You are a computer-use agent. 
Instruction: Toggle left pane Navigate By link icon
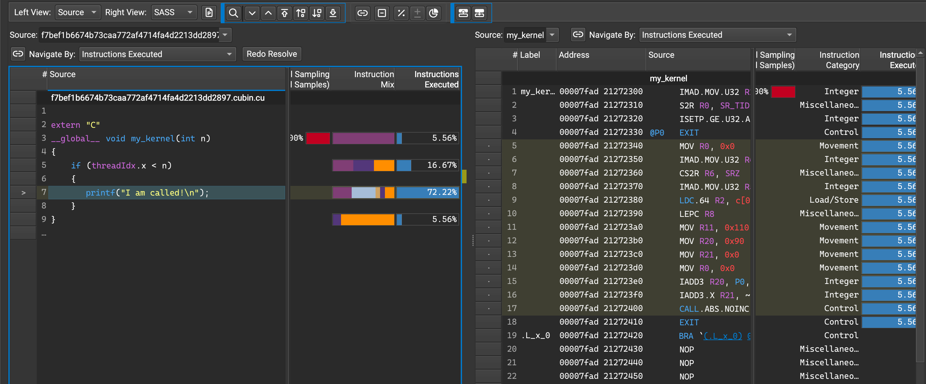pyautogui.click(x=18, y=54)
